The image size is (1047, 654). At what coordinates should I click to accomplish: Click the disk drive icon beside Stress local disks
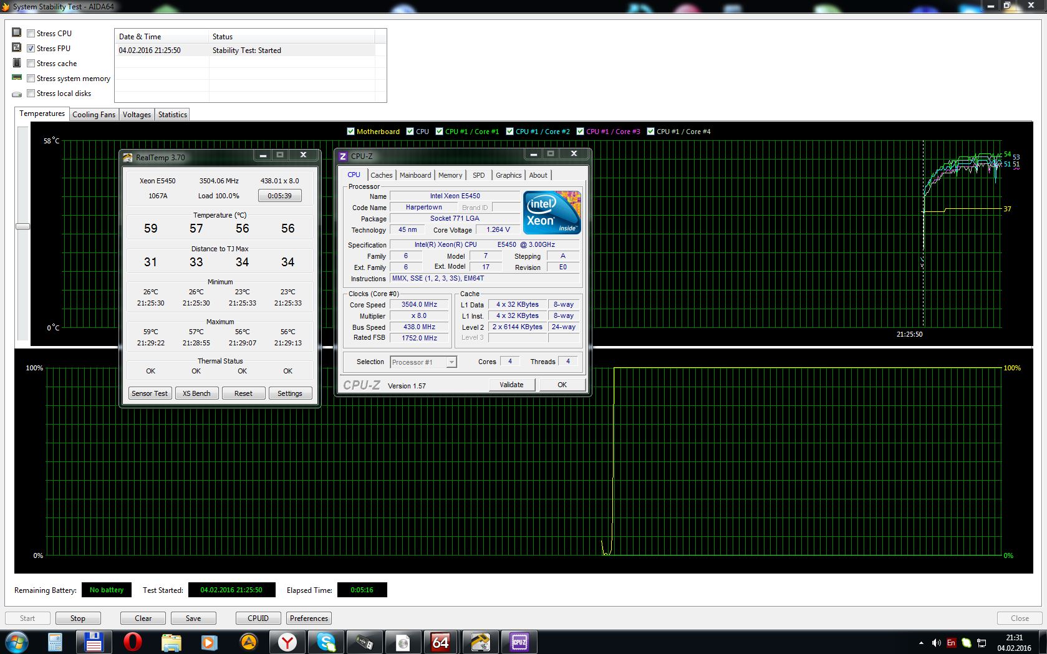17,94
